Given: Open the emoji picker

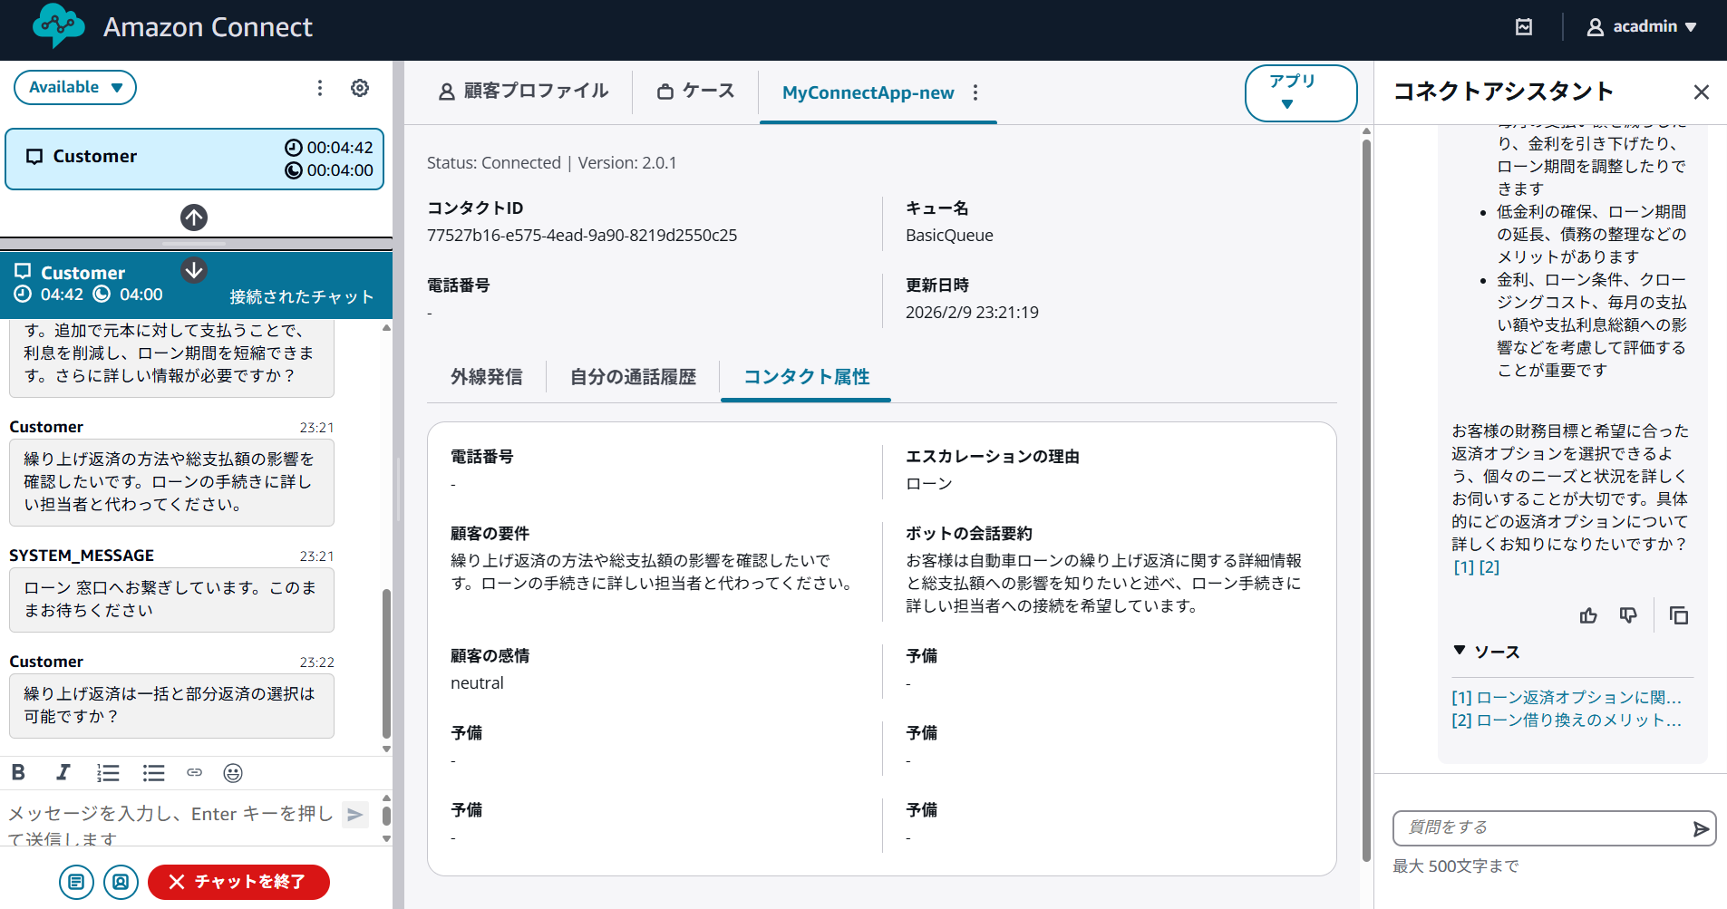Looking at the screenshot, I should [x=233, y=773].
